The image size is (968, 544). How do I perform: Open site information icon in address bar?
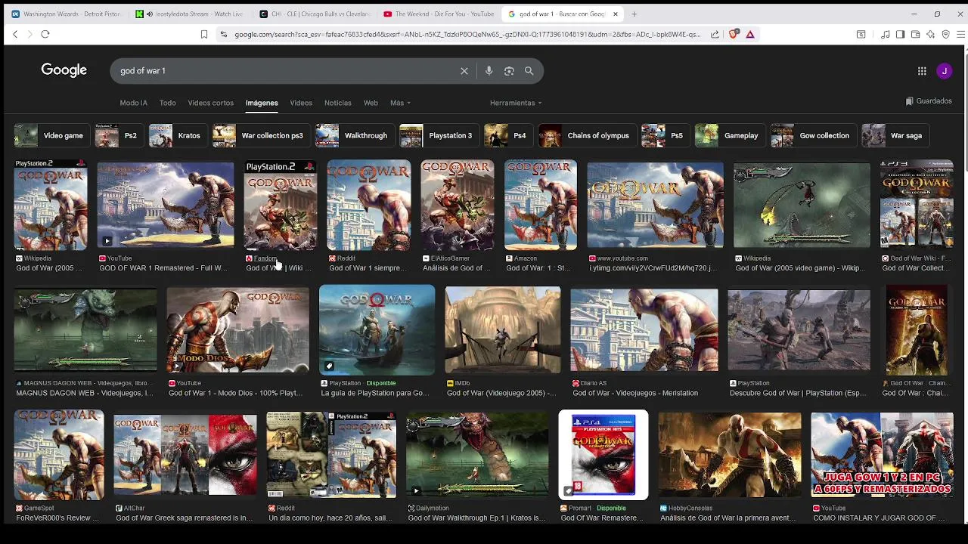(223, 34)
